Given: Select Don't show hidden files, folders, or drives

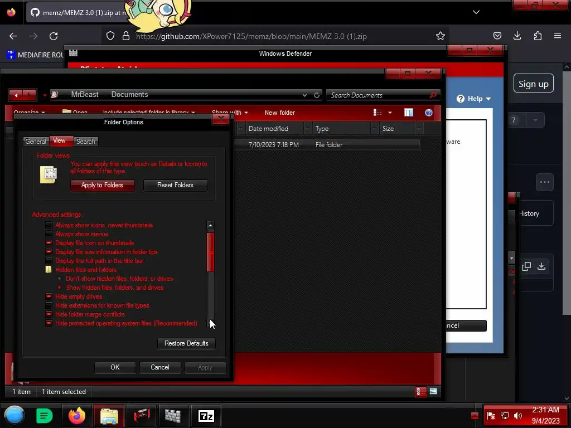Looking at the screenshot, I should 59,279.
